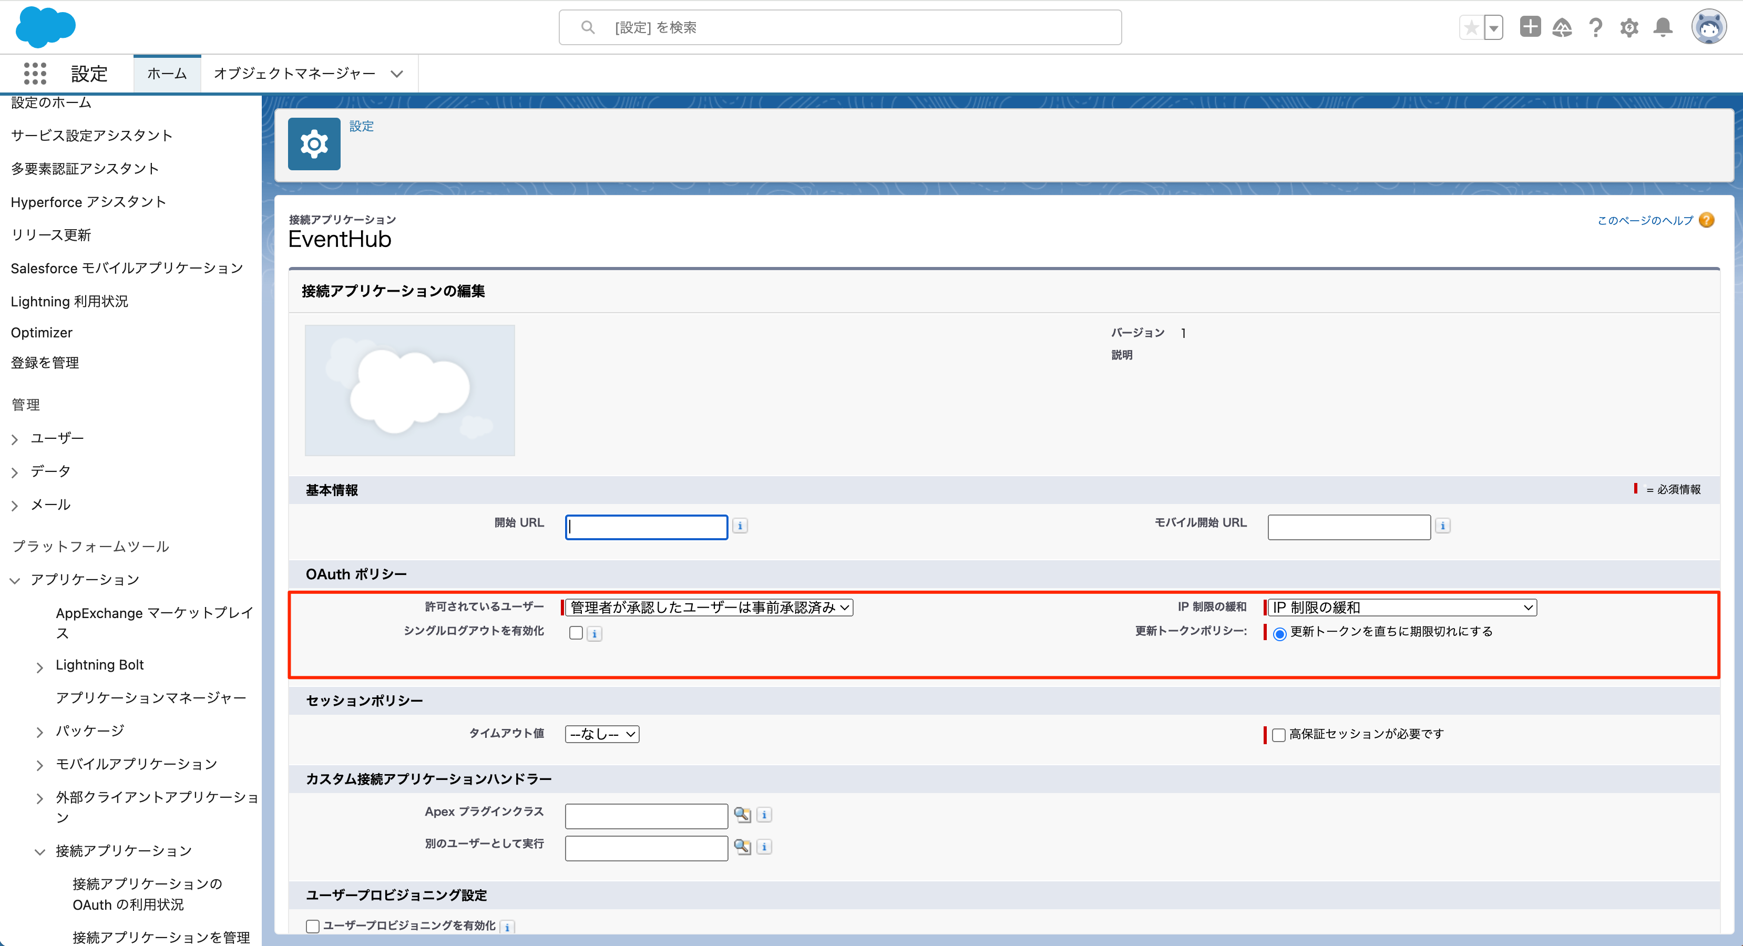Click the blue Setup gear tile icon
The image size is (1743, 946).
tap(314, 143)
